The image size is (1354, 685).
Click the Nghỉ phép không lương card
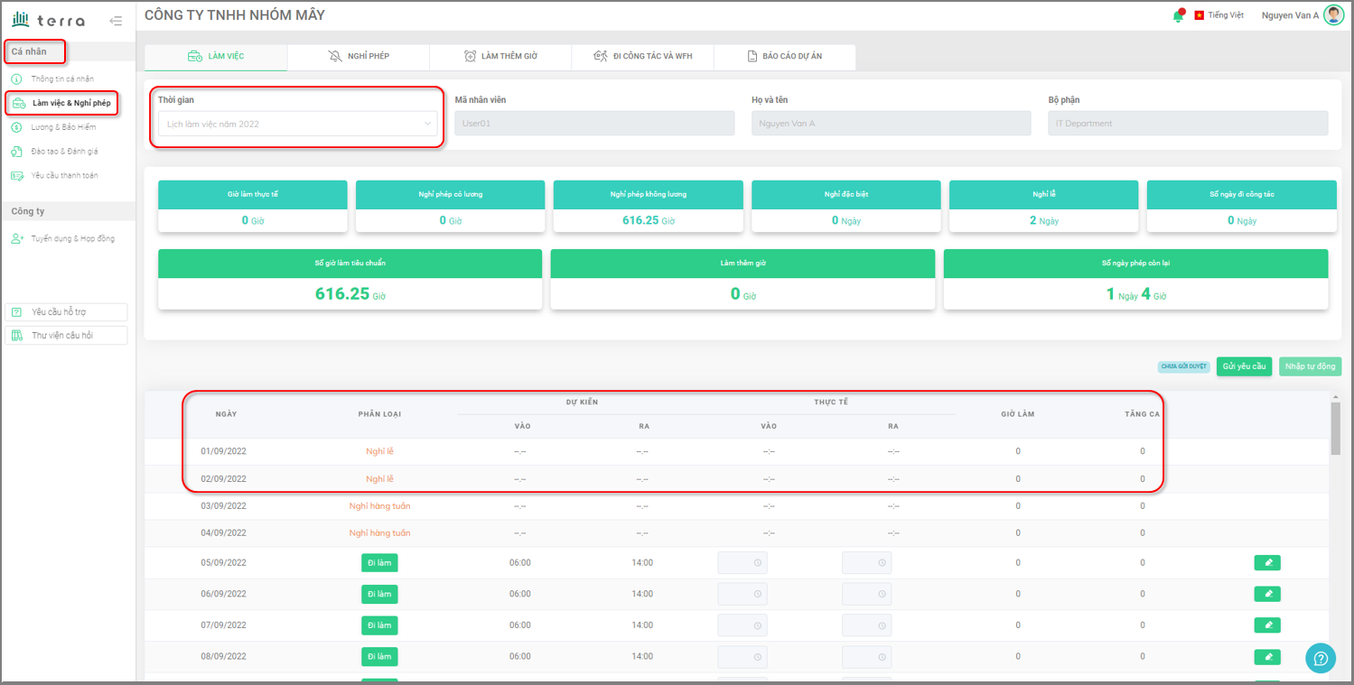pyautogui.click(x=648, y=207)
